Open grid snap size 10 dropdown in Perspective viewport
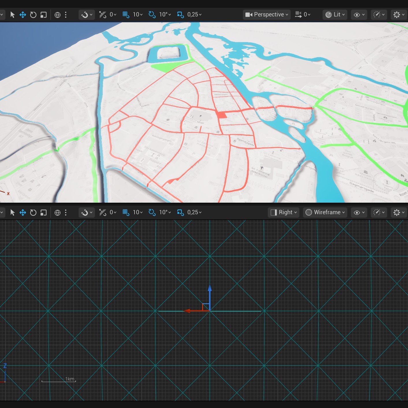This screenshot has width=408, height=408. point(138,15)
